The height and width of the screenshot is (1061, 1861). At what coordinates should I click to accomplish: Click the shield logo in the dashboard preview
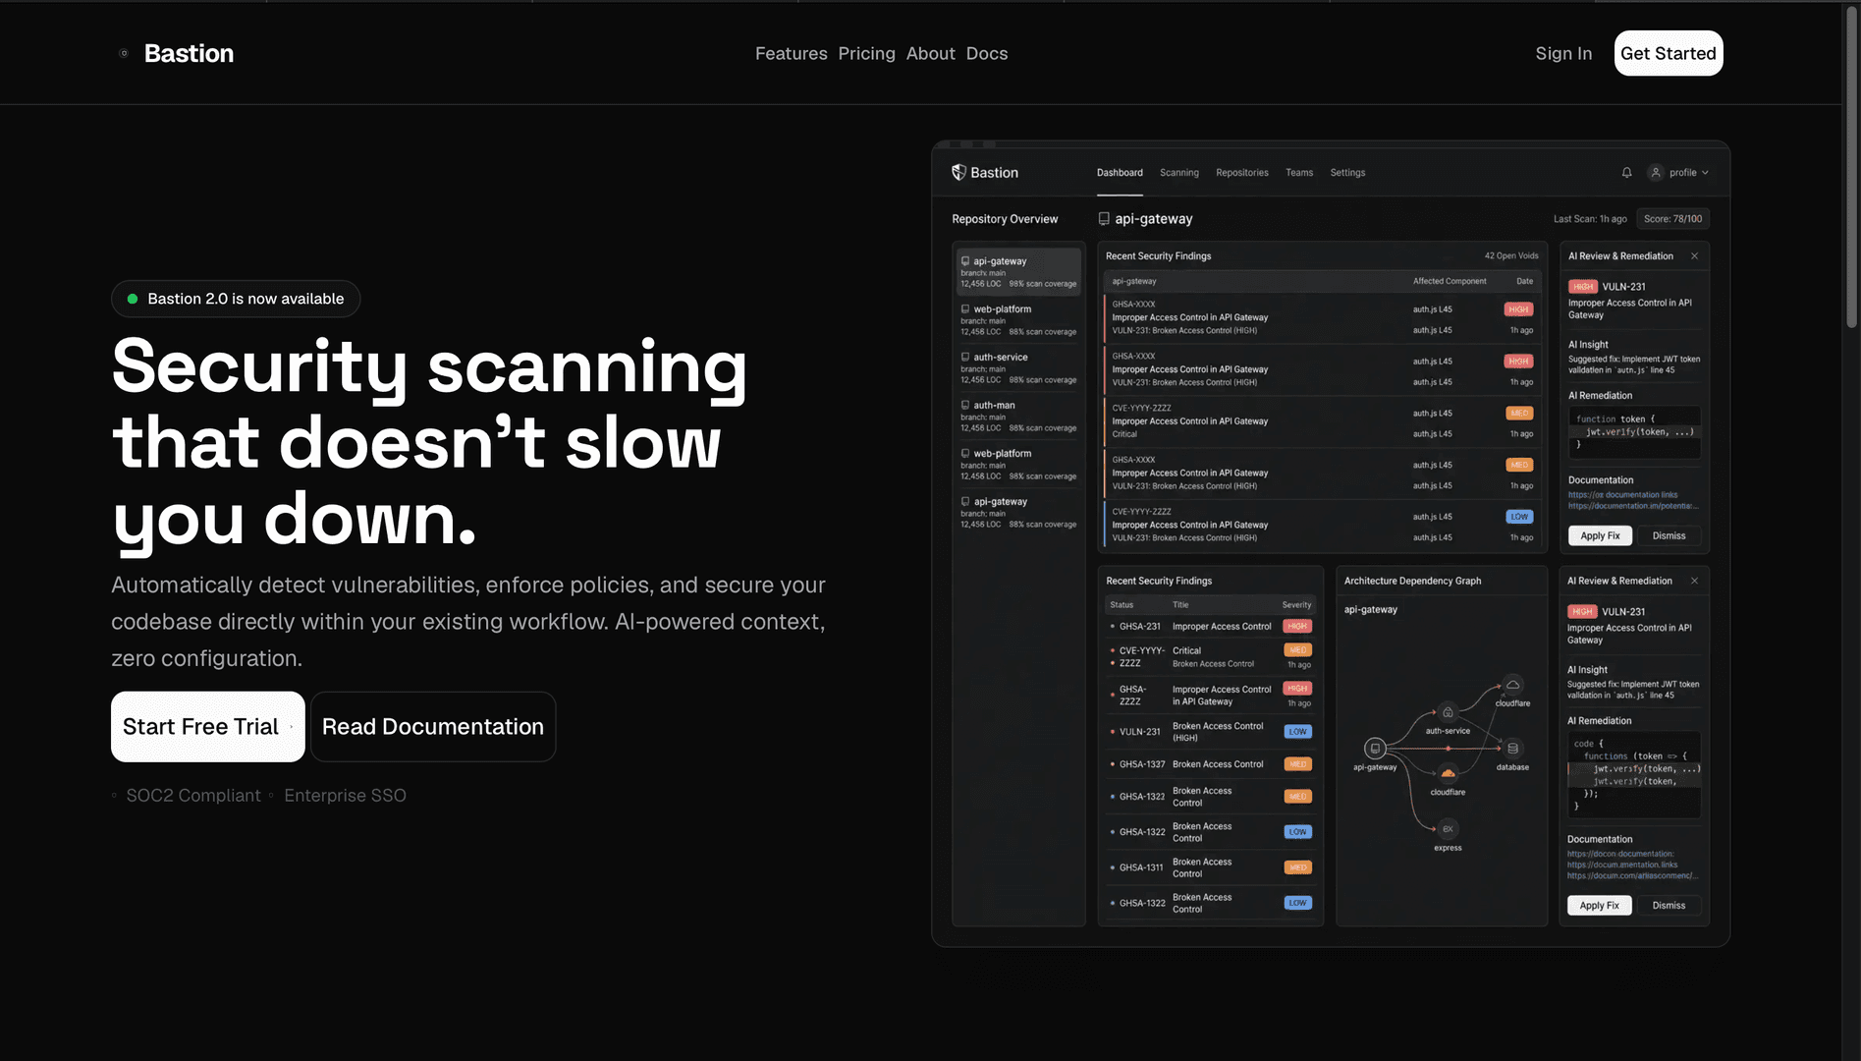coord(958,172)
